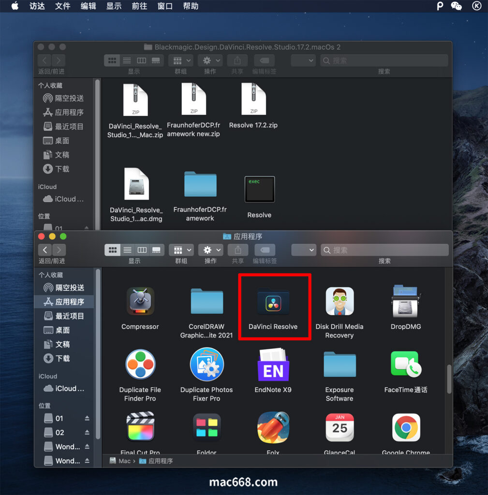Open blank path dropdown in Applications toolbar
The width and height of the screenshot is (488, 495).
pos(304,250)
